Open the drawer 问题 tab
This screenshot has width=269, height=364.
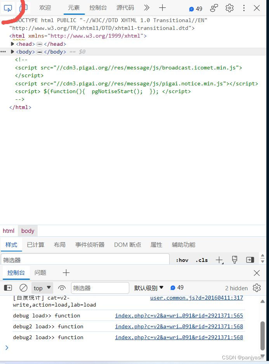(x=40, y=272)
